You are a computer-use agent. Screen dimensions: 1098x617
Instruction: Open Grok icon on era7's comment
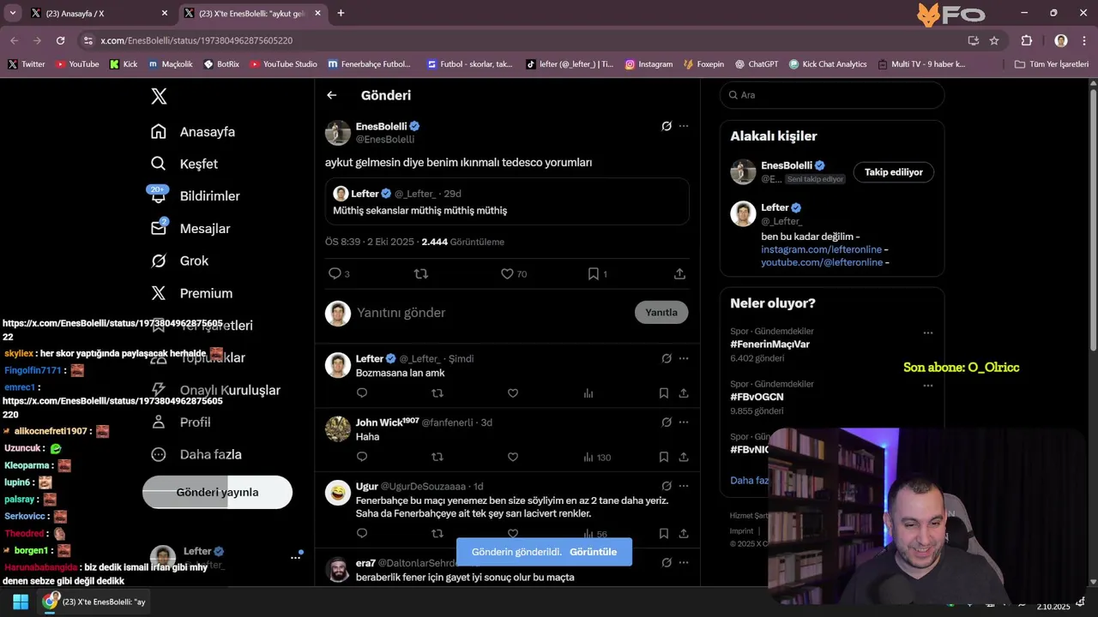pos(667,563)
